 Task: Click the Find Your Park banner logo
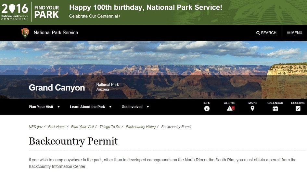47,12
